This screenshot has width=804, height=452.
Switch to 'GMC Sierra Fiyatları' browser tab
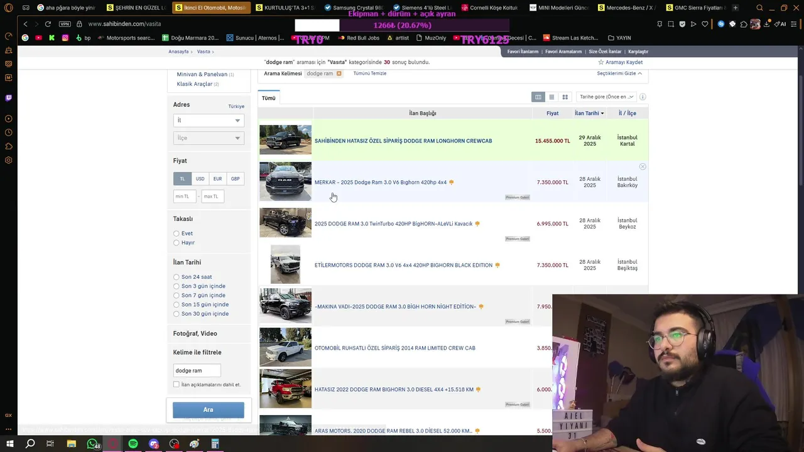tap(695, 8)
